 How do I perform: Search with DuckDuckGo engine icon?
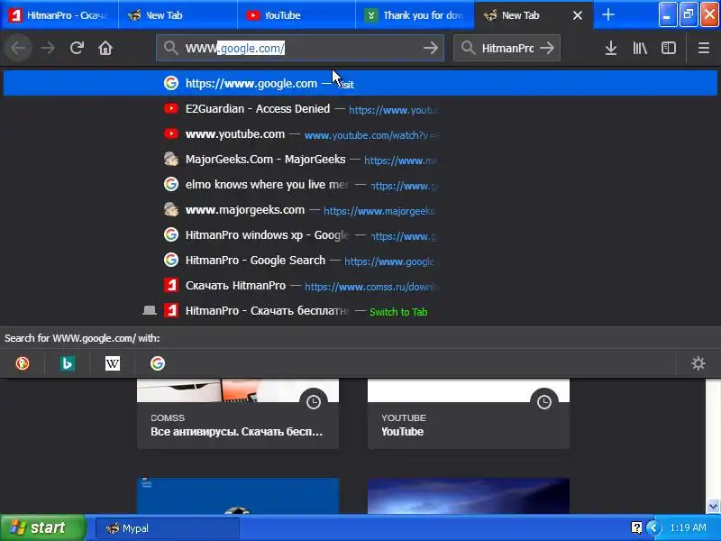click(23, 363)
